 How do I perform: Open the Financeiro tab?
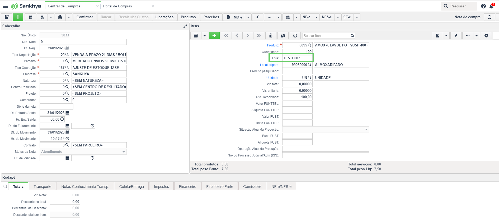pyautogui.click(x=187, y=186)
